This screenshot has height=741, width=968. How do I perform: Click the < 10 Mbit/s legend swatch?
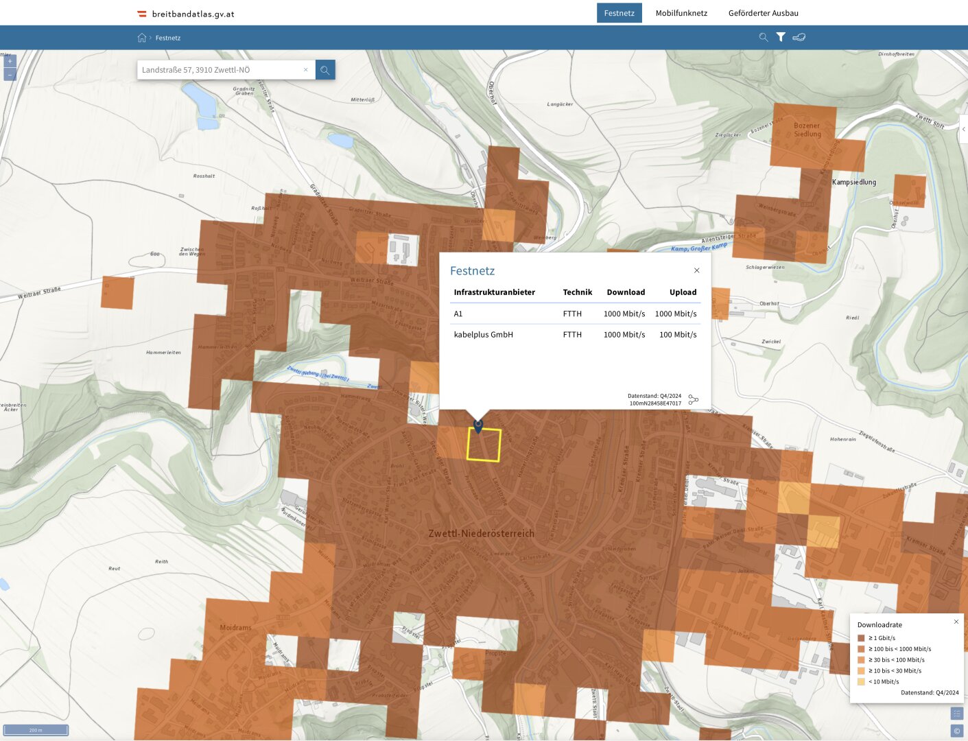point(861,682)
